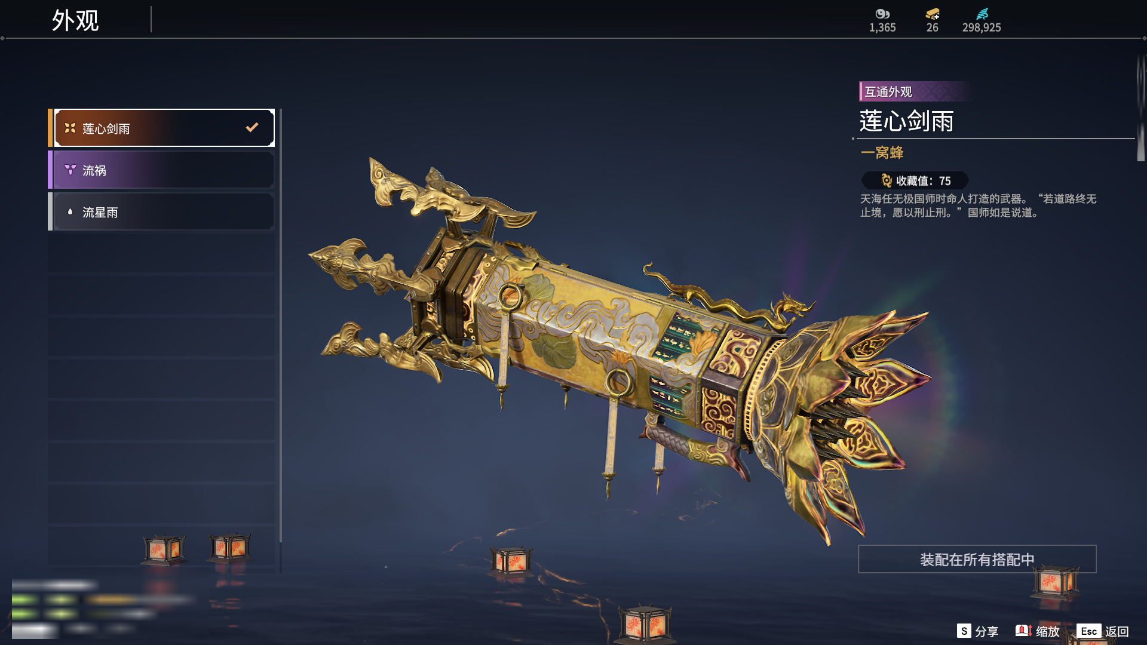Select the 流星雨 appearance entry
Screen dimensions: 1147x645
[x=161, y=211]
